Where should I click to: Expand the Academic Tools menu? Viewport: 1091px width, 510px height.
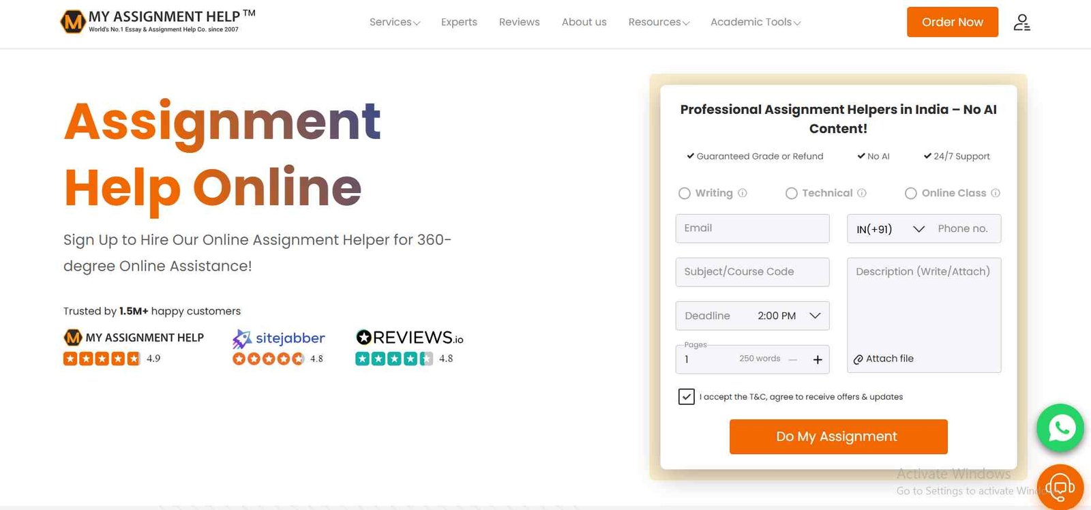pos(756,22)
